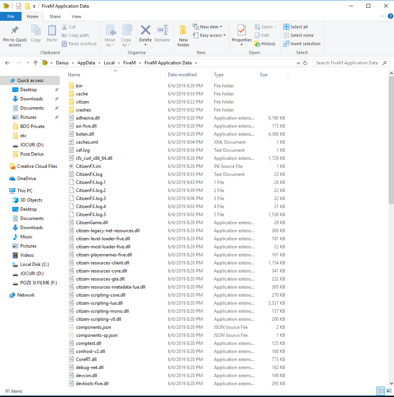Sort by Date modified column header
394x397 pixels.
click(x=189, y=75)
